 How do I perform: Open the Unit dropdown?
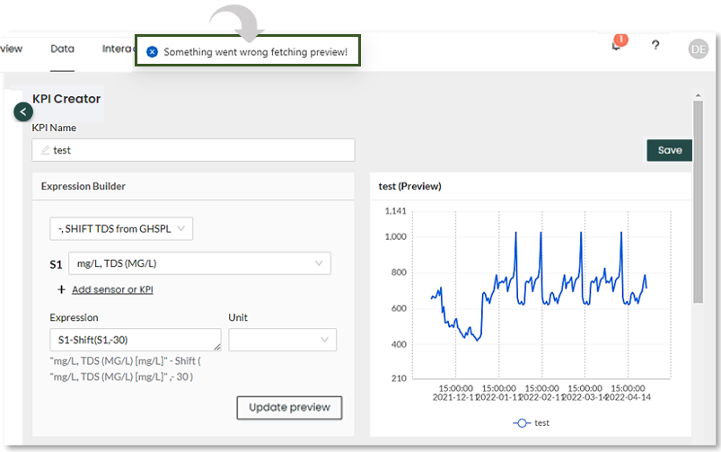pyautogui.click(x=282, y=340)
